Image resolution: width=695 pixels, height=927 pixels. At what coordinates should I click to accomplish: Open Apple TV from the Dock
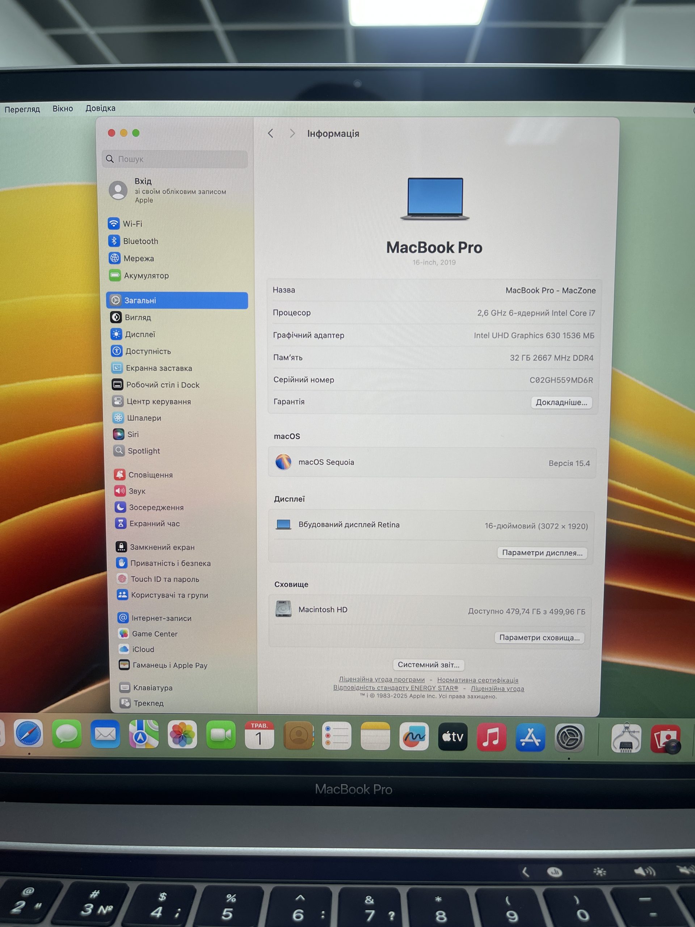pos(452,737)
